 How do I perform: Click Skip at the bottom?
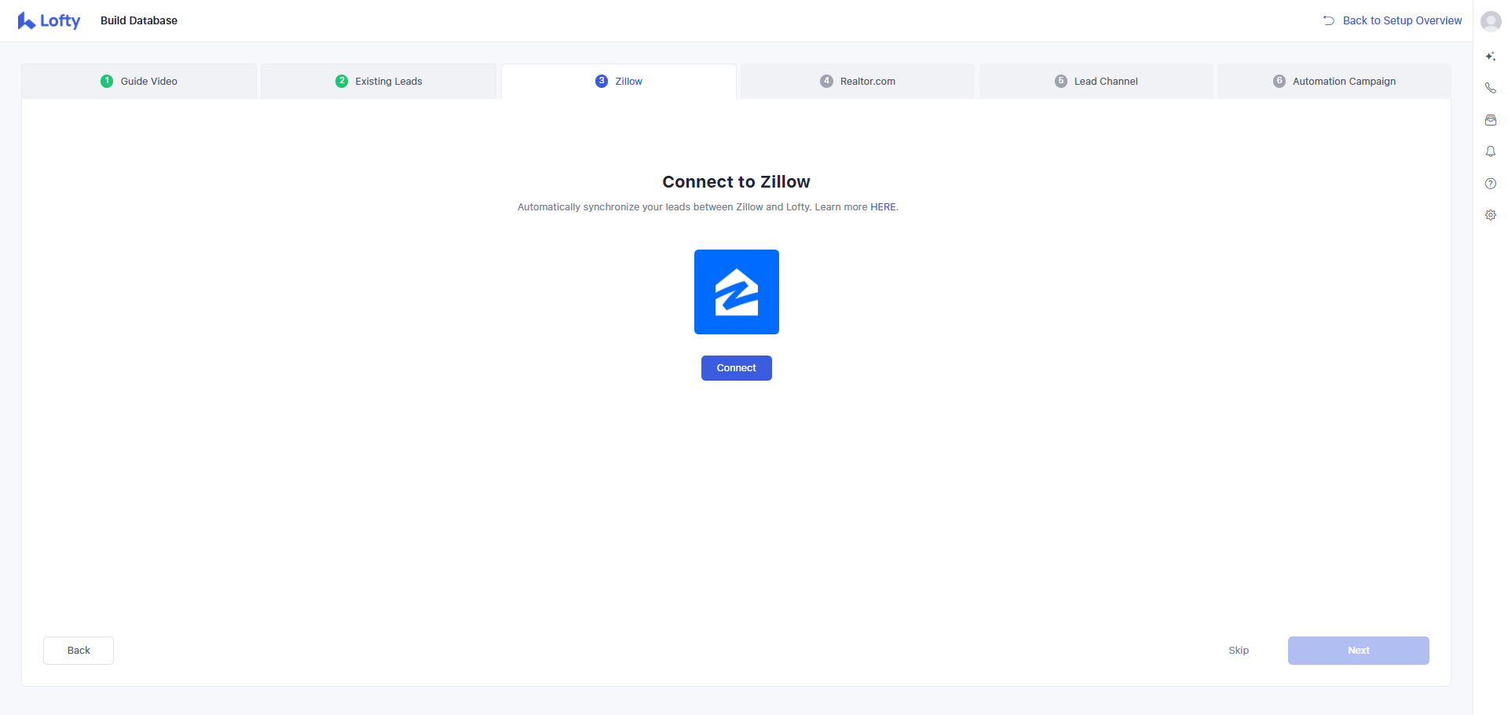point(1238,650)
